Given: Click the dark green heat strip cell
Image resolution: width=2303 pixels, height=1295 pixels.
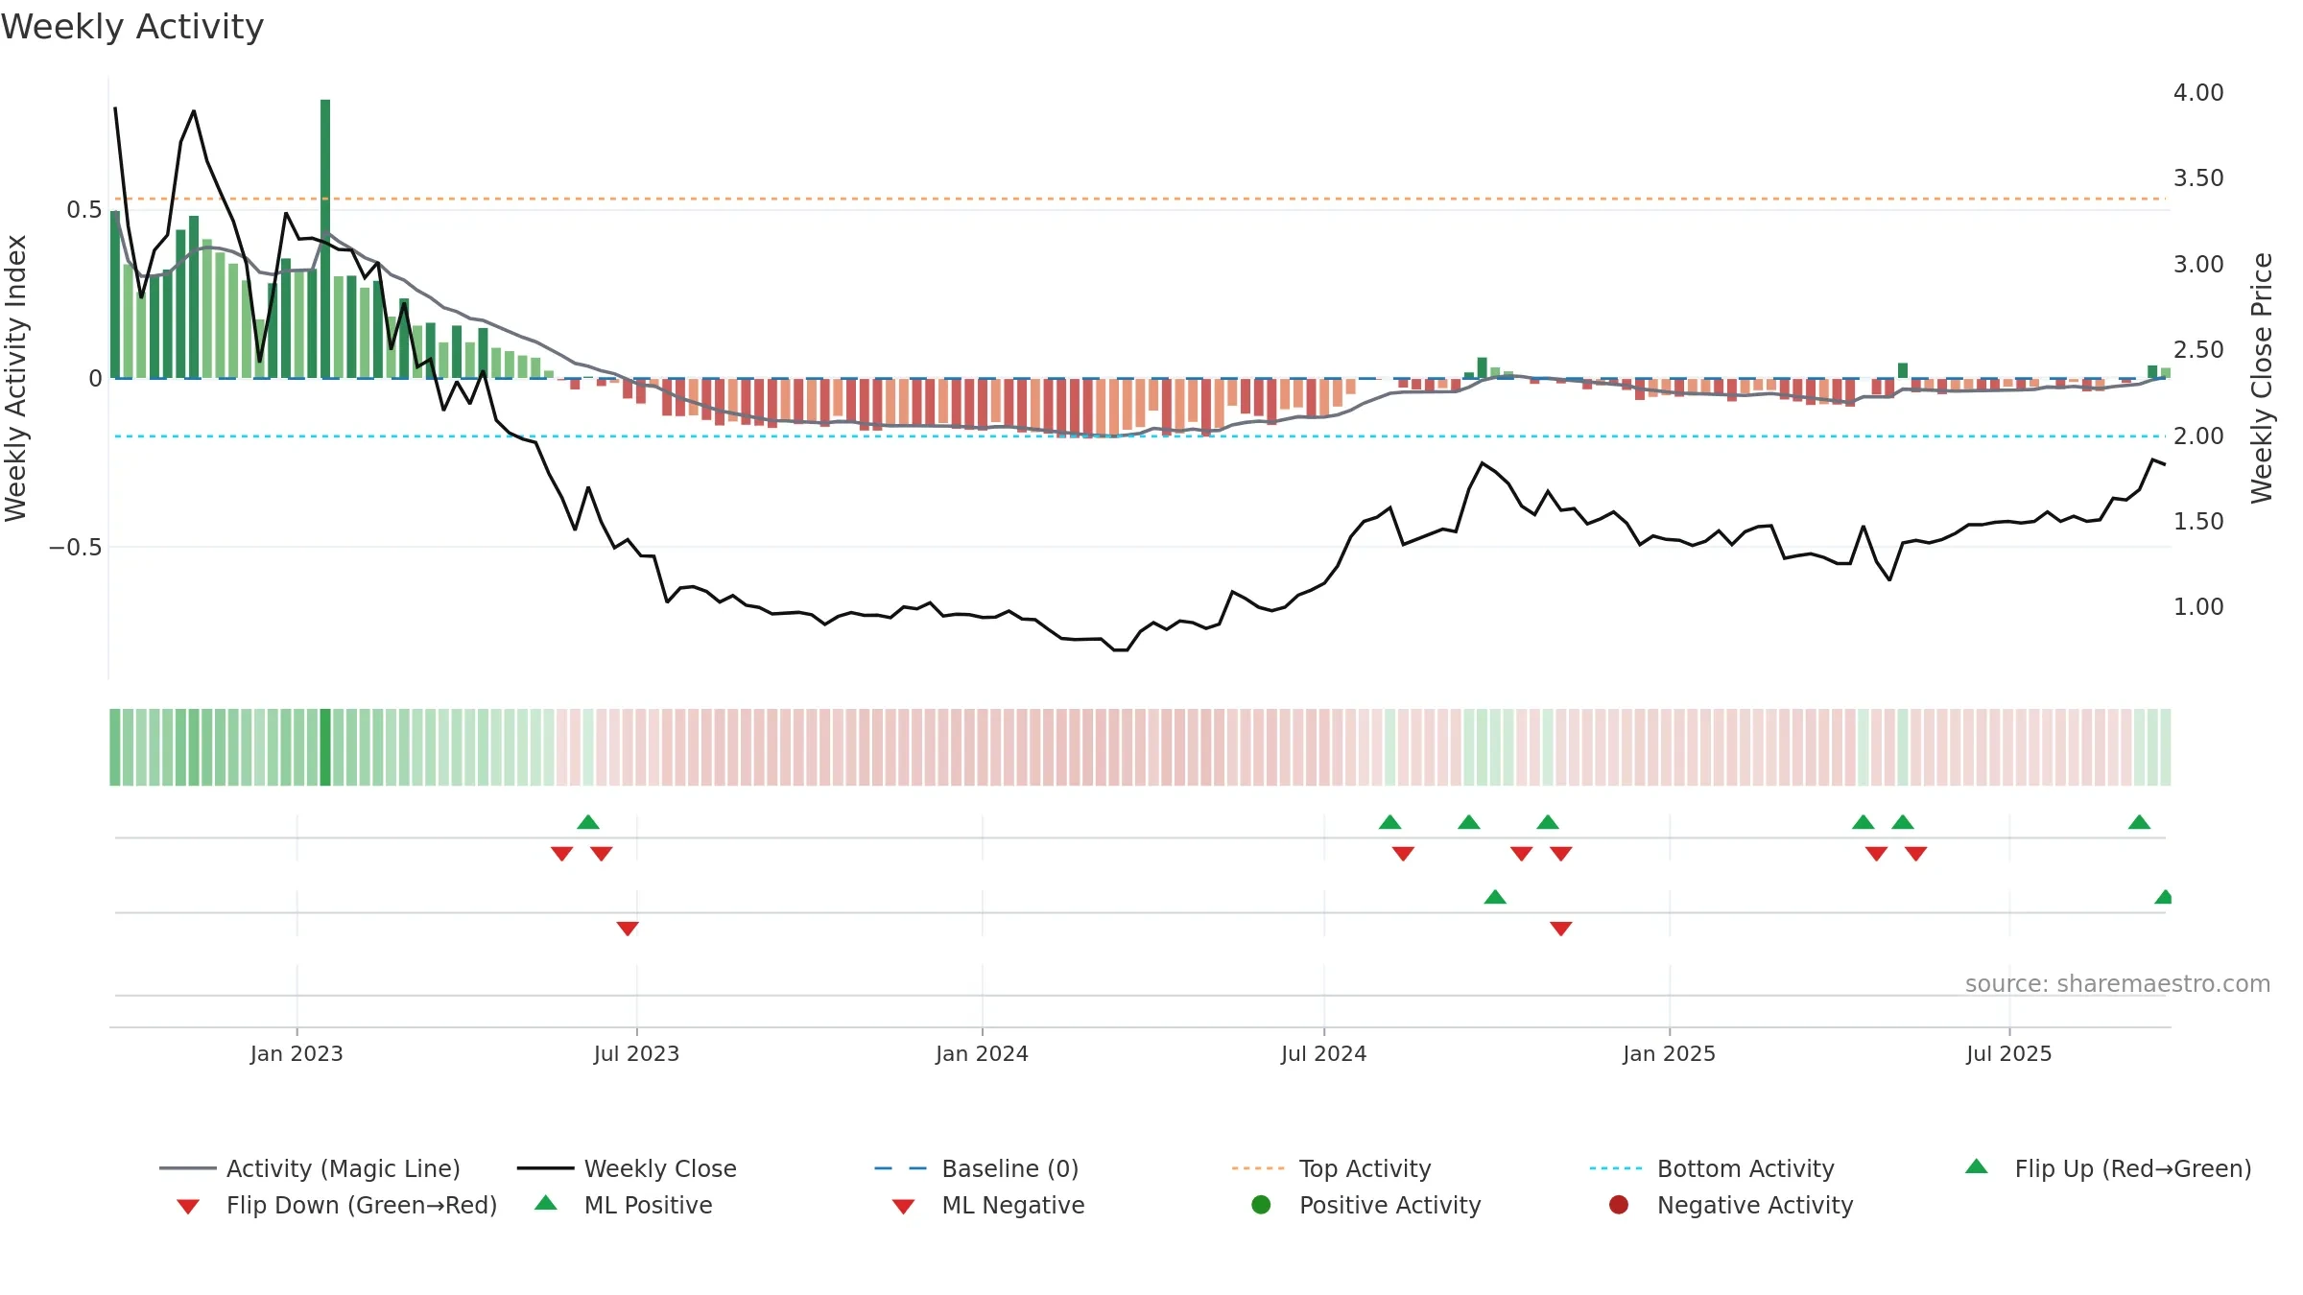Looking at the screenshot, I should click(325, 747).
